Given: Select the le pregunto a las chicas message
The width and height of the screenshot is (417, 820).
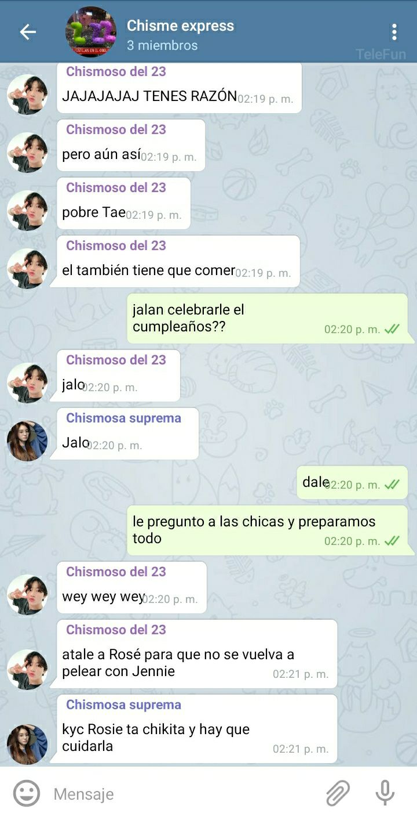Looking at the screenshot, I should [267, 530].
